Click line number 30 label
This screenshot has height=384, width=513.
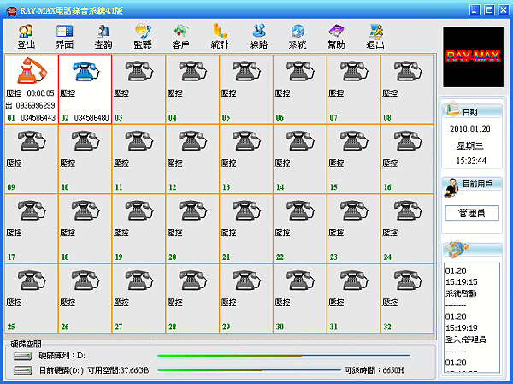280,327
